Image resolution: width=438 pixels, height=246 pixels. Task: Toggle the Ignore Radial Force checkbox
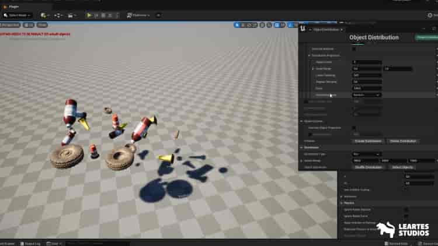click(x=406, y=216)
